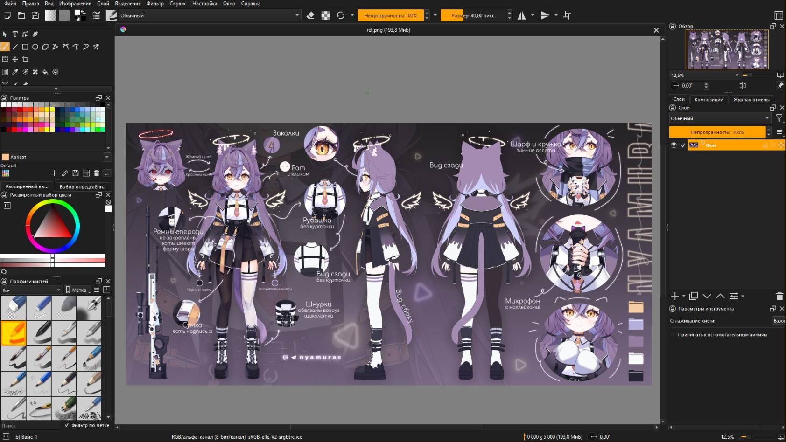Select the Color Sampler eyedropper tool
This screenshot has width=786, height=442.
[x=15, y=72]
